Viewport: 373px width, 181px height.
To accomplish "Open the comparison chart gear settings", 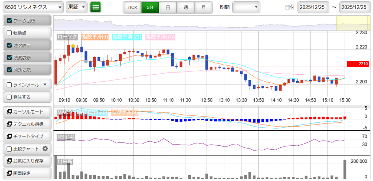I will tap(45, 149).
